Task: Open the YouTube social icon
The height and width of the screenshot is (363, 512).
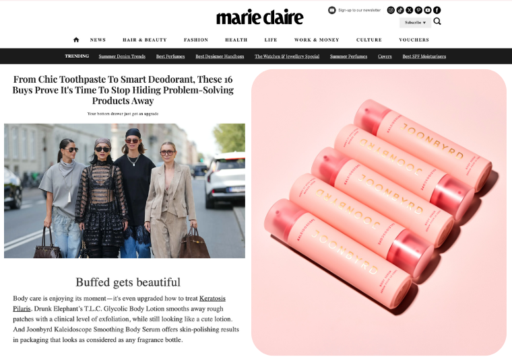Action: click(x=427, y=10)
